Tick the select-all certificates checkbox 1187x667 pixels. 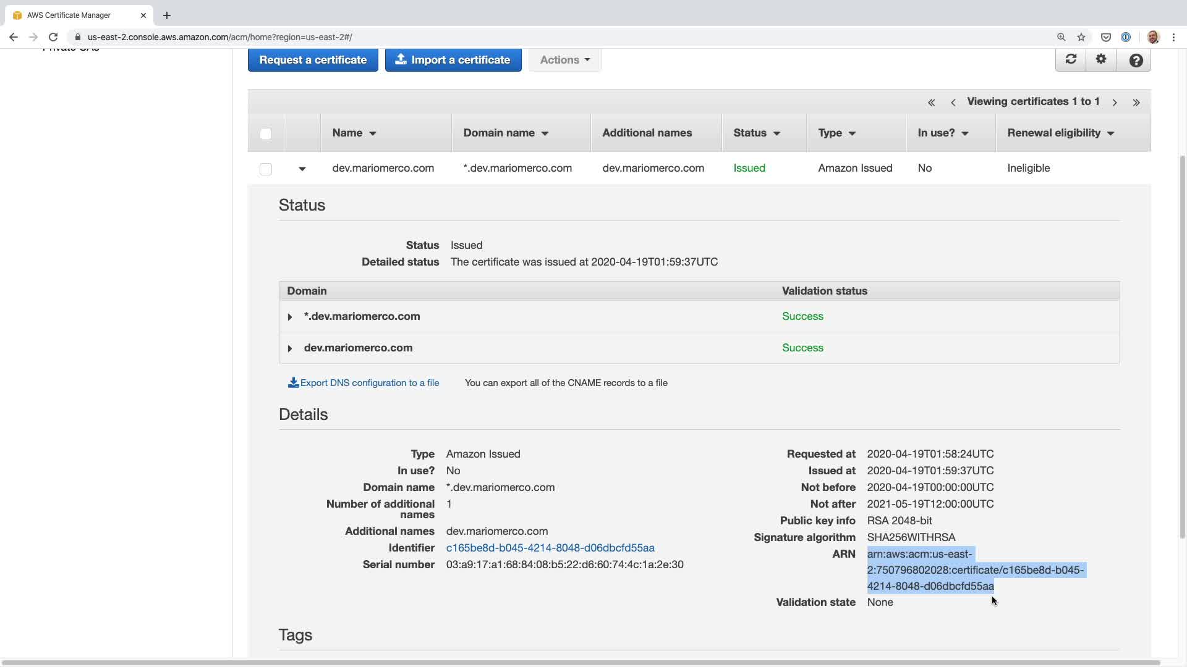pyautogui.click(x=266, y=133)
